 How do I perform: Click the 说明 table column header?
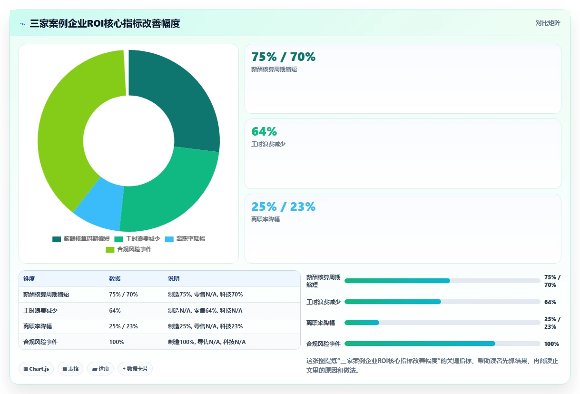[174, 279]
